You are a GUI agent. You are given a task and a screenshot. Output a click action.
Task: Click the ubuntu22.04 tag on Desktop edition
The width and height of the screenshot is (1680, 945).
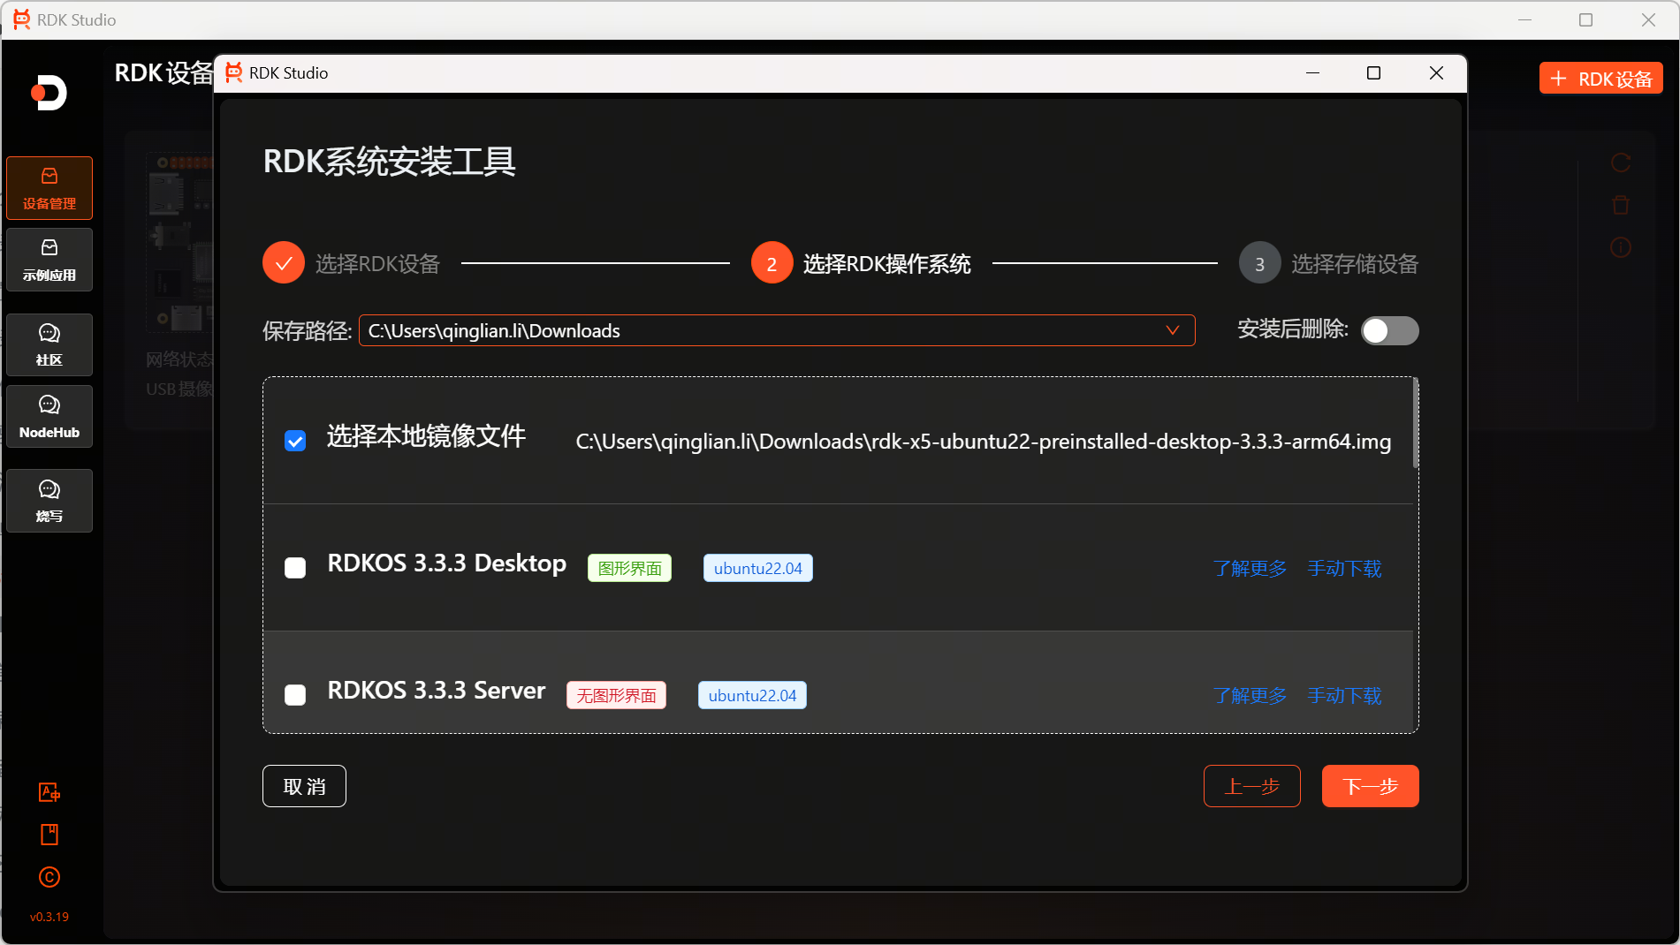(x=756, y=568)
